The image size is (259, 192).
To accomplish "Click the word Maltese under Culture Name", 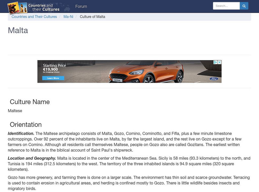I will point(15,111).
